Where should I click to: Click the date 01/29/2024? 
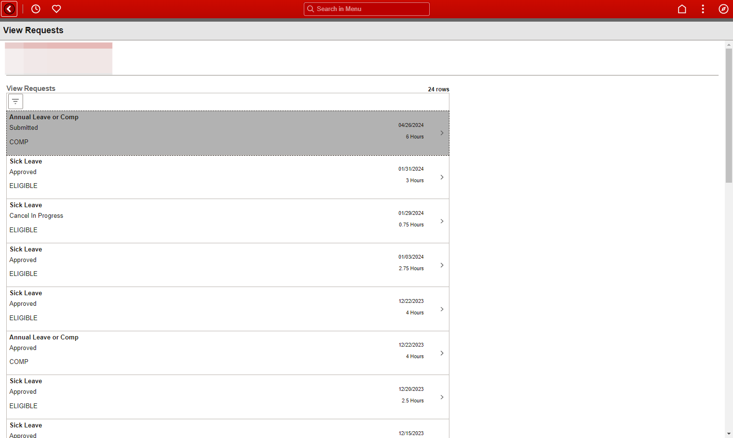(411, 213)
